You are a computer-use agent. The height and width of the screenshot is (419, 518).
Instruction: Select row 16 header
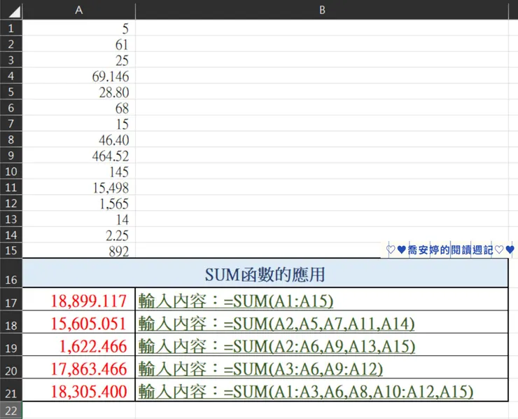(x=11, y=273)
